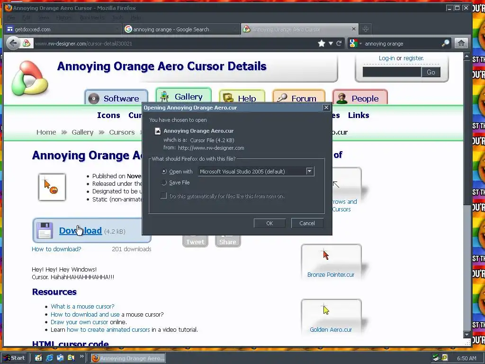The height and width of the screenshot is (364, 485).
Task: Click the third quick launch icon on taskbar
Action: tap(60, 358)
